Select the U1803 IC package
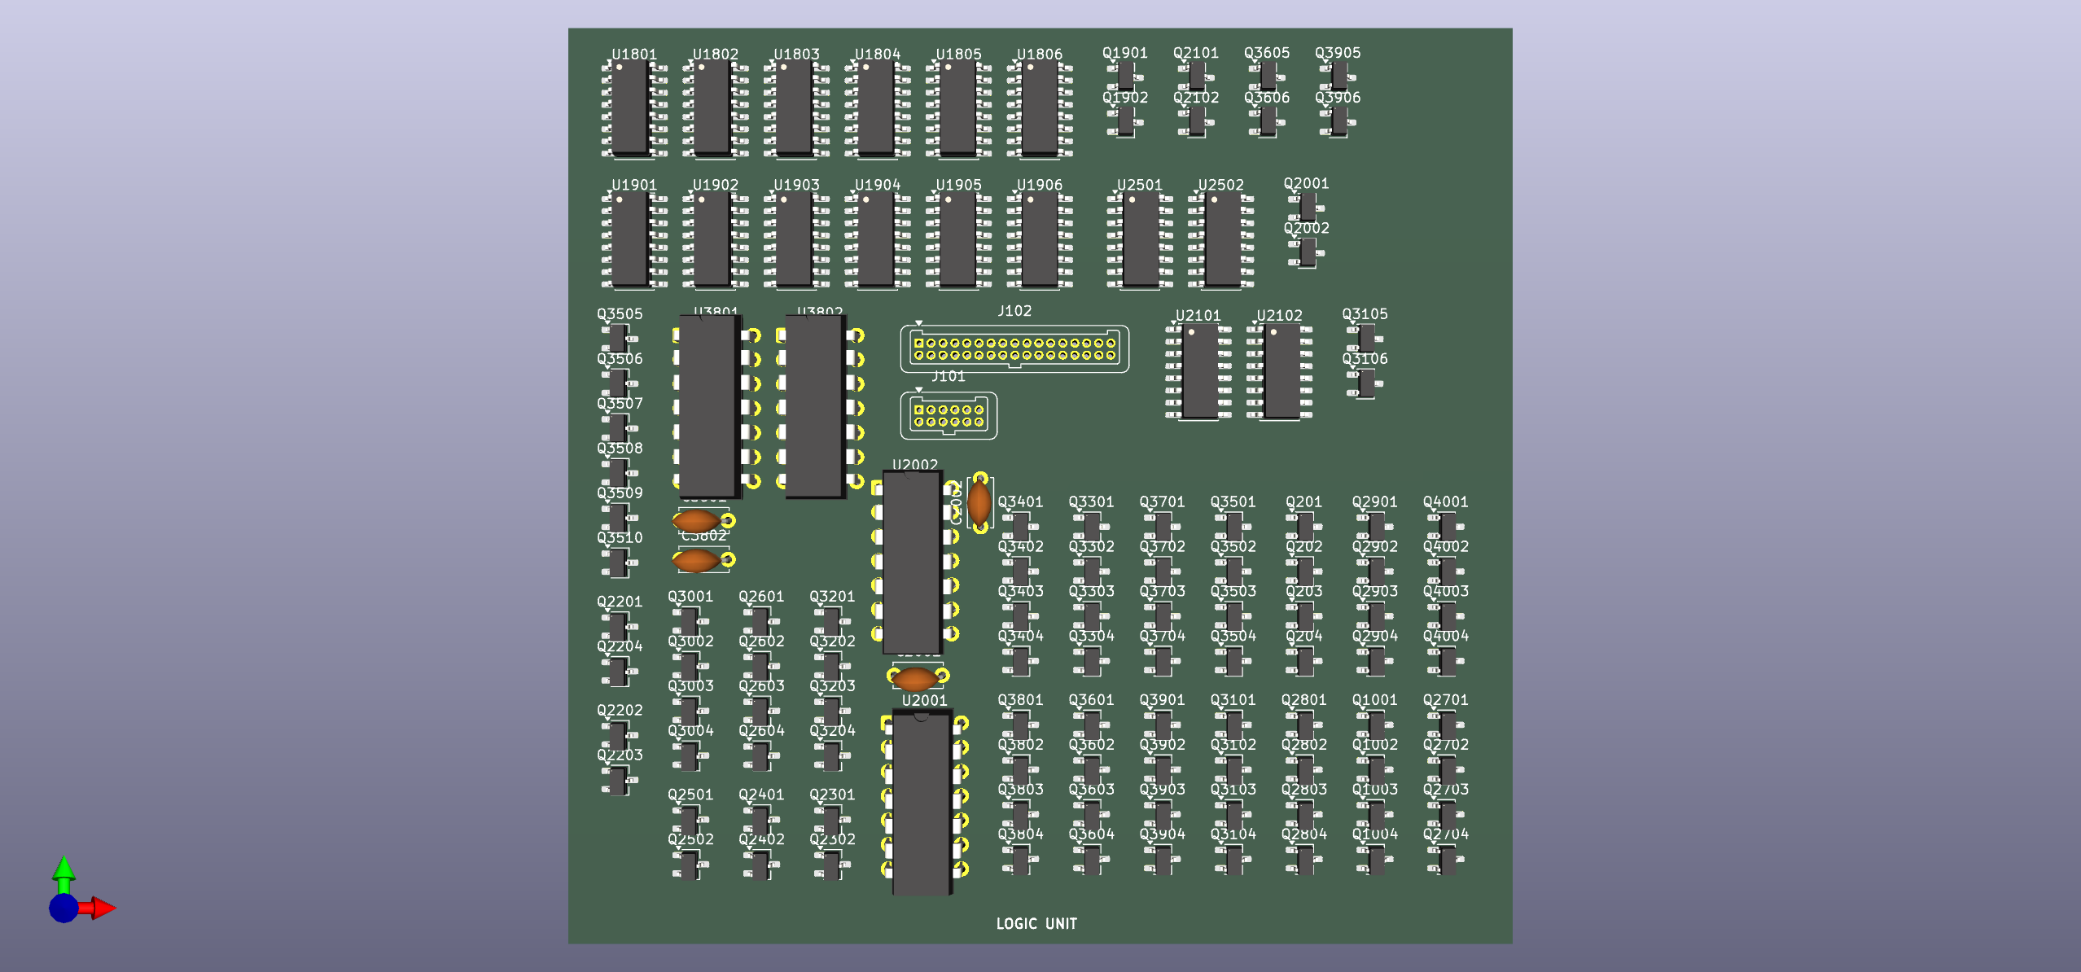 coord(795,108)
